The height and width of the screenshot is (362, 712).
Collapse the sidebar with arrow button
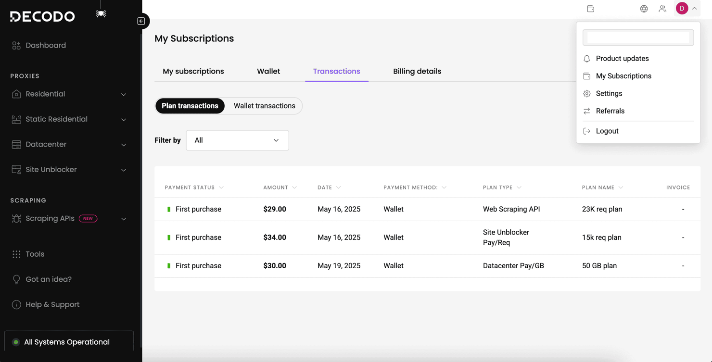point(141,21)
